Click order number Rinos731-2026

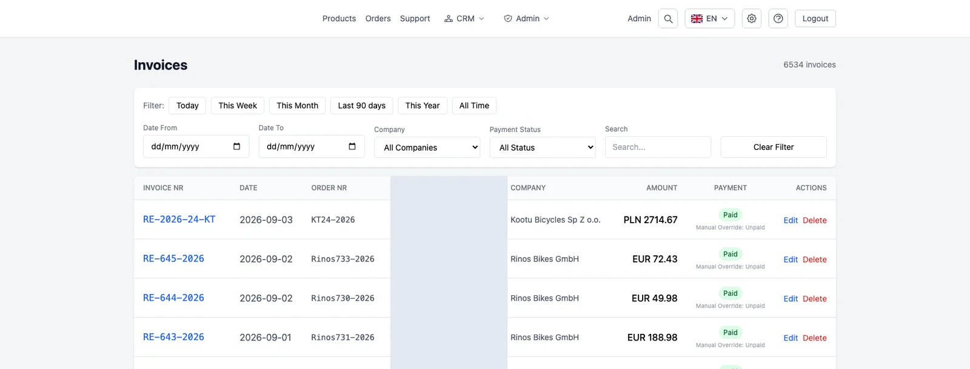coord(343,338)
